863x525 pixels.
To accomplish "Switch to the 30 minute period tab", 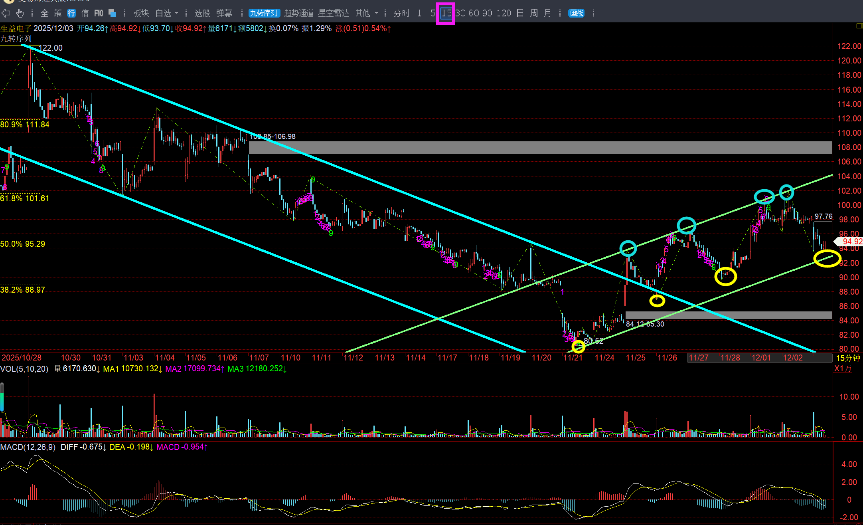I will [460, 13].
